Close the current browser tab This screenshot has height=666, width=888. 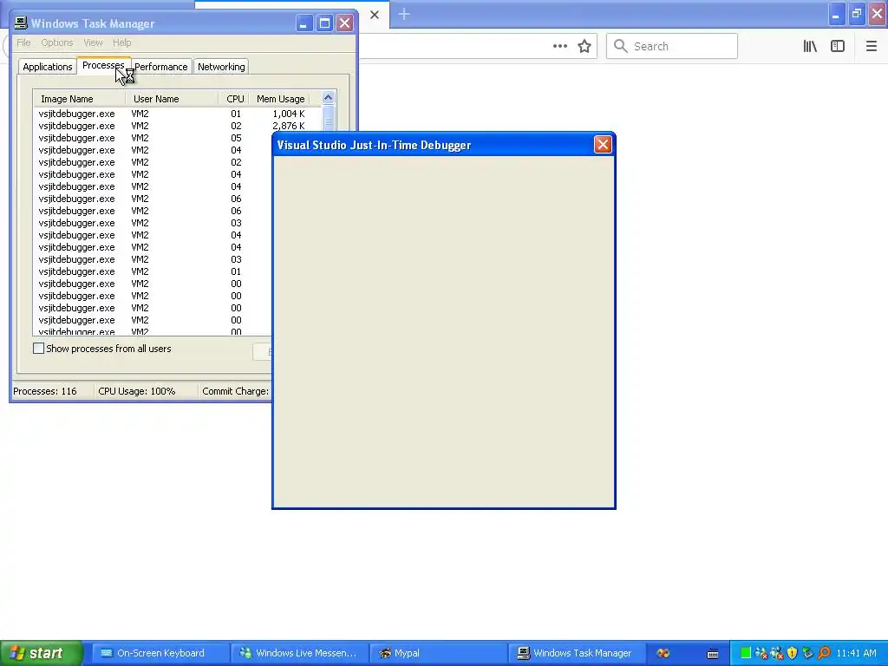click(375, 15)
